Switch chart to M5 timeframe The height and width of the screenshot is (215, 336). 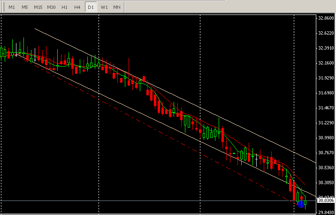point(25,7)
